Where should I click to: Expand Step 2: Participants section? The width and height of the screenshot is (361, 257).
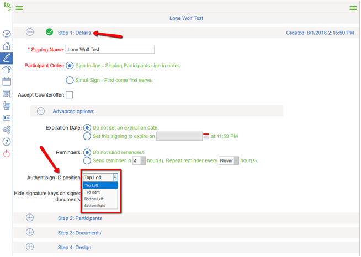tap(30, 218)
